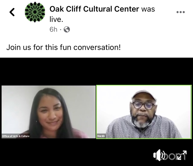The image size is (193, 166).
Task: Tap the Office of Arts & Culture video tile
Action: pyautogui.click(x=49, y=112)
